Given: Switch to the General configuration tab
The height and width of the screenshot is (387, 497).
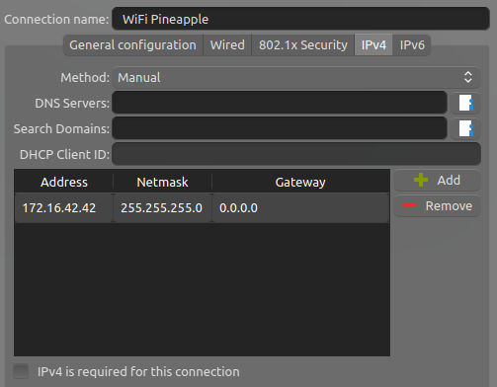Looking at the screenshot, I should click(x=132, y=45).
